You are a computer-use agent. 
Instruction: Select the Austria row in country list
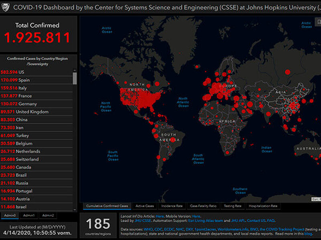tap(37, 199)
